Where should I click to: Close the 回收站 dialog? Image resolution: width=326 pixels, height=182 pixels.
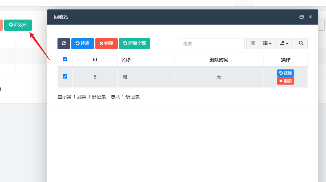pos(310,17)
